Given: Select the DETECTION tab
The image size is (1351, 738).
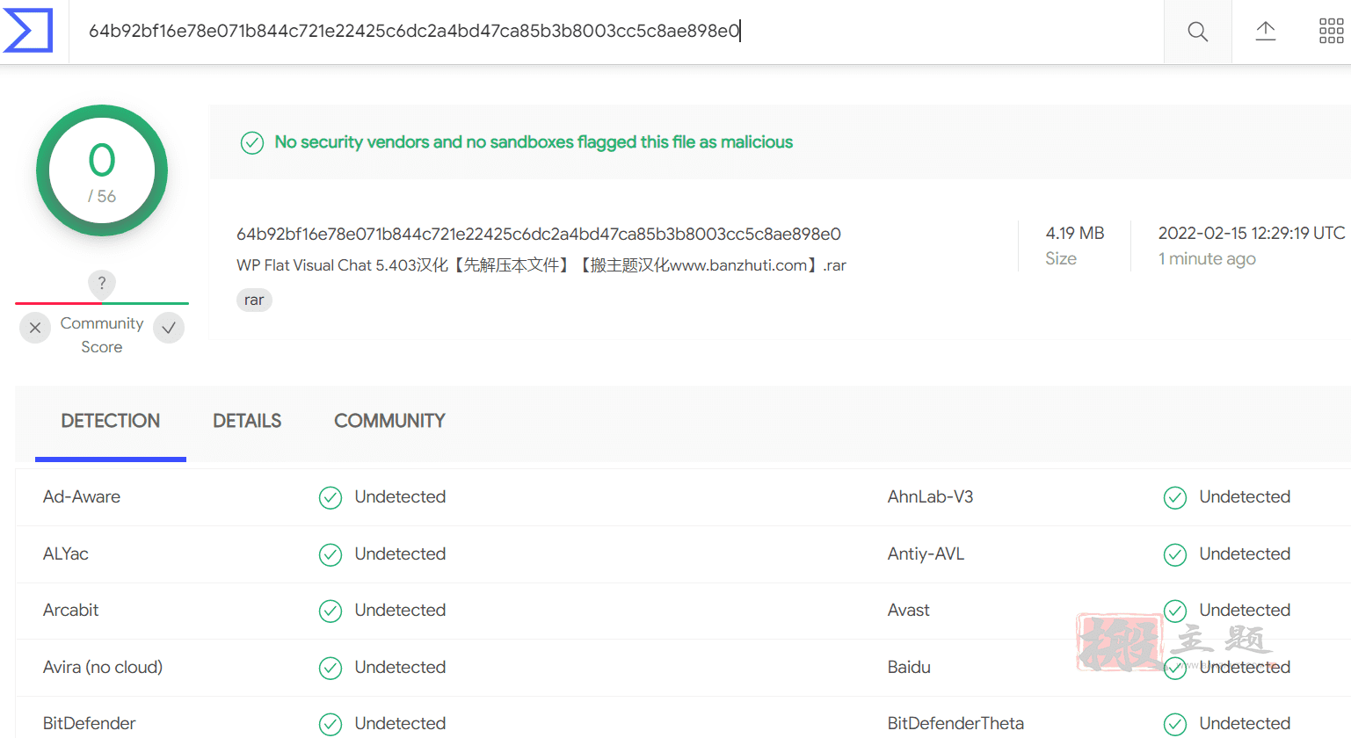Looking at the screenshot, I should pos(111,421).
